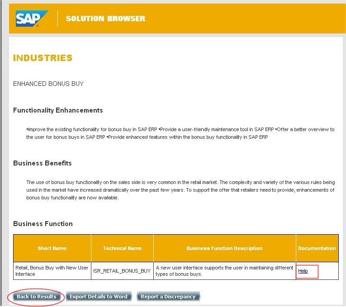Click the Functionality Enhancements heading
The image size is (346, 307).
[x=58, y=110]
